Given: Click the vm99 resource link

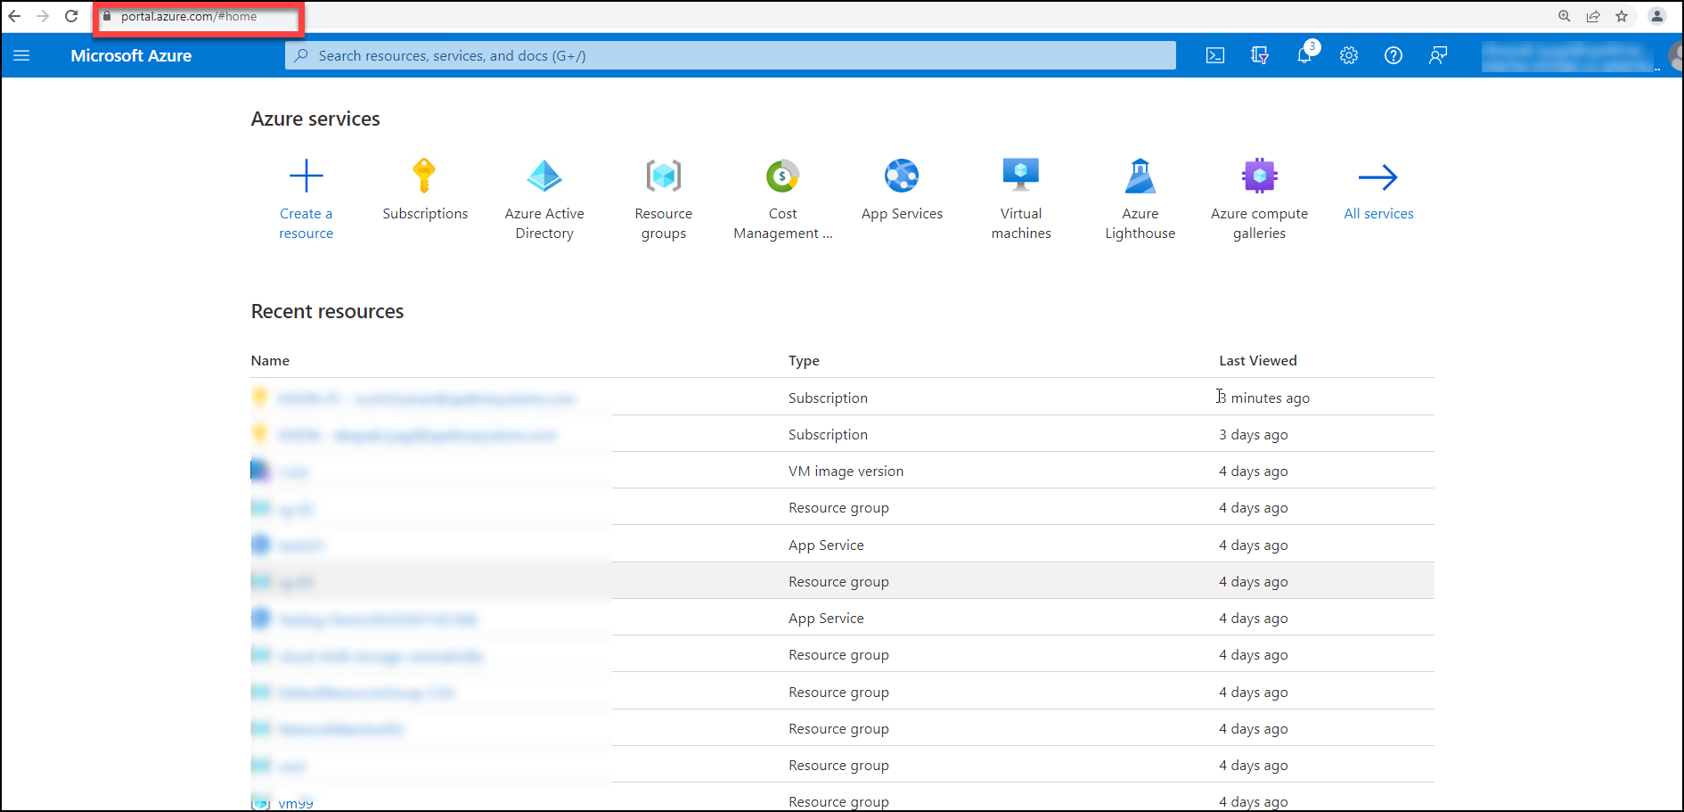Looking at the screenshot, I should click(x=296, y=803).
